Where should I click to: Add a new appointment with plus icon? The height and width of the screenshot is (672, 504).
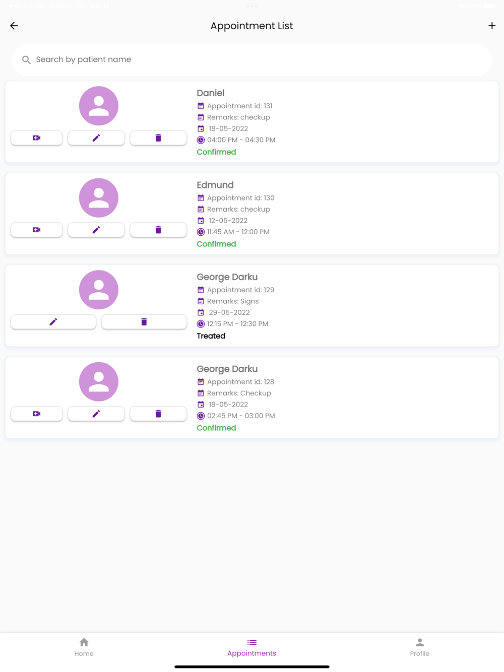pyautogui.click(x=492, y=26)
